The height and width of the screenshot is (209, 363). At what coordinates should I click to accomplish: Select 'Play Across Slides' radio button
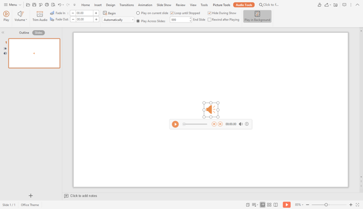(138, 21)
